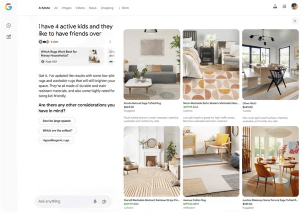Expand the More search categories menu

[x=124, y=8]
